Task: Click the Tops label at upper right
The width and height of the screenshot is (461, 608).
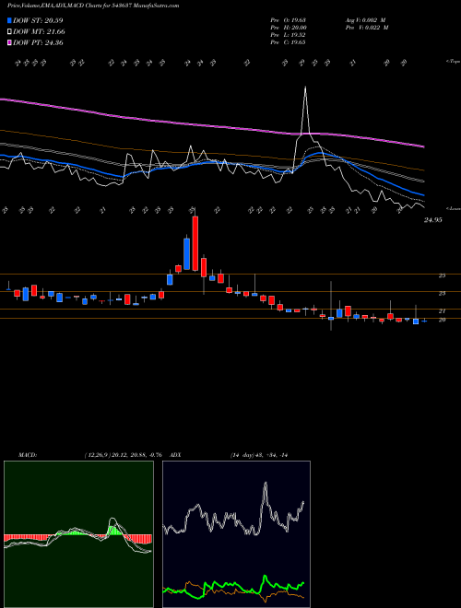Action: coord(453,62)
